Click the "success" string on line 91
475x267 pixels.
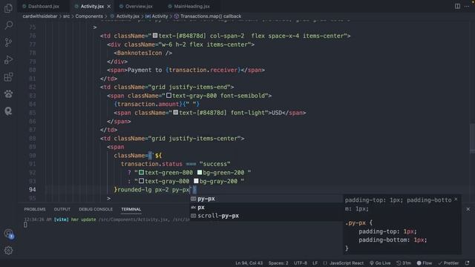214,164
